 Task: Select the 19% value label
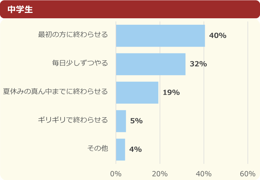click(171, 93)
